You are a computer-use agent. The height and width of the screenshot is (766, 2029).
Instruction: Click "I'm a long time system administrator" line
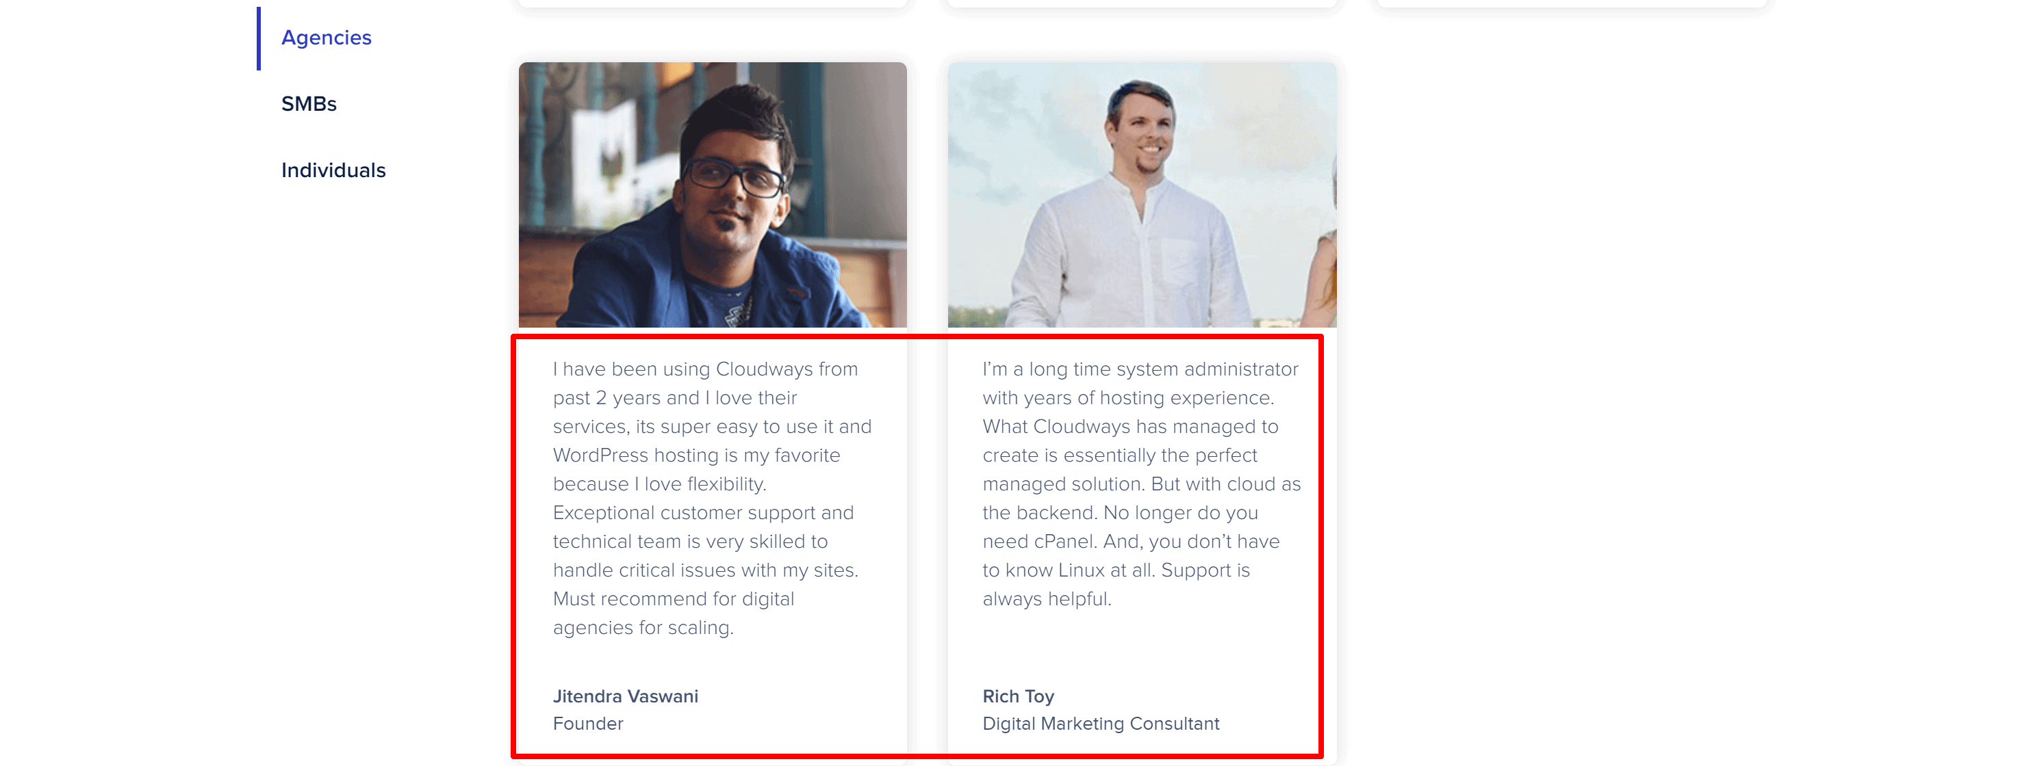1140,369
